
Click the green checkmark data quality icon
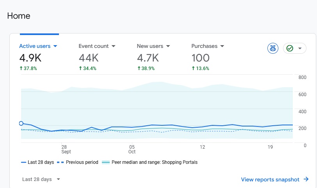(x=290, y=48)
